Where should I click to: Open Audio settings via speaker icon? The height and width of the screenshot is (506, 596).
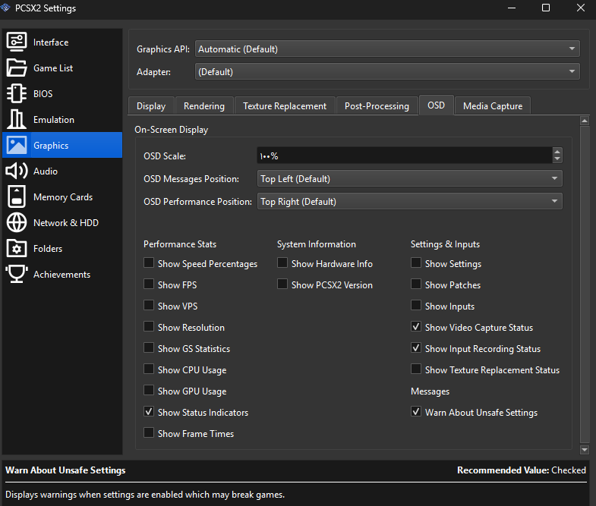click(17, 171)
